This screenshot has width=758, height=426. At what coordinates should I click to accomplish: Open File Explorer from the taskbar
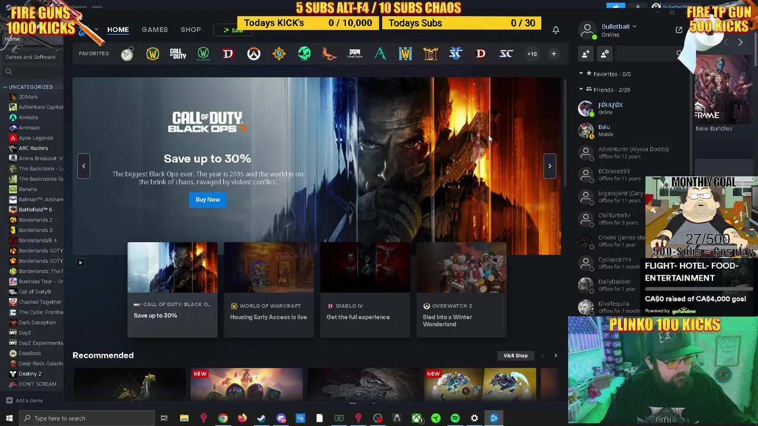184,418
